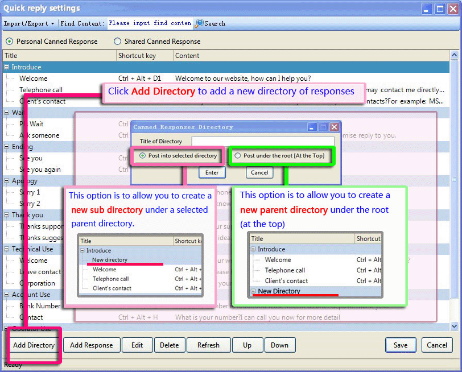The height and width of the screenshot is (372, 462).
Task: Click the Add Directory button
Action: pyautogui.click(x=34, y=345)
